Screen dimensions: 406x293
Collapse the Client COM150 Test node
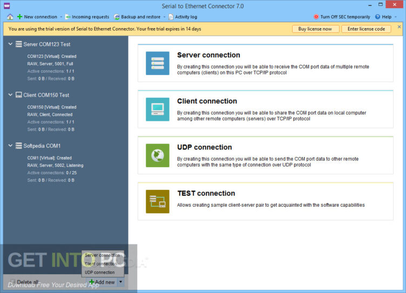click(x=10, y=95)
